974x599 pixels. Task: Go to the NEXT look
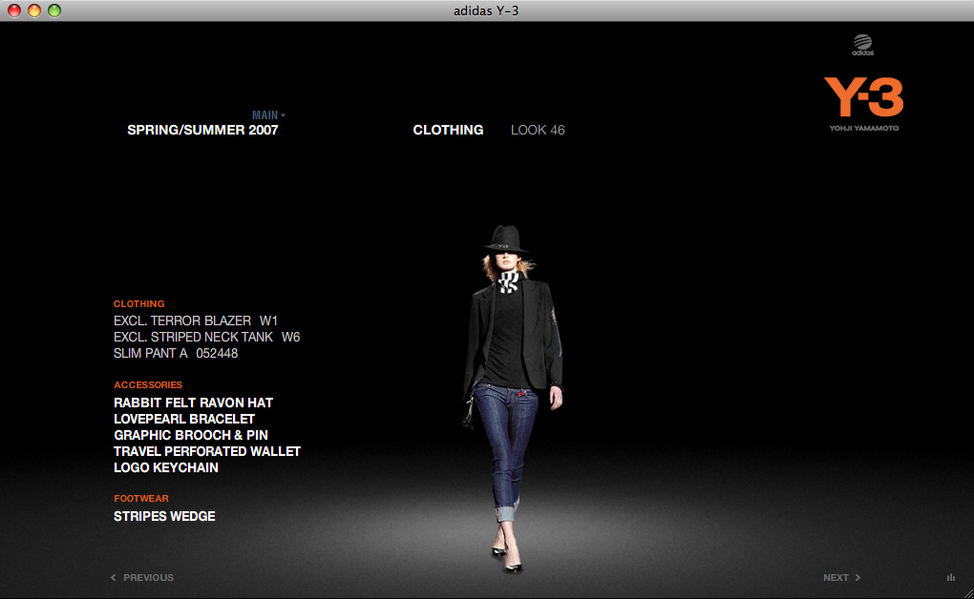tap(842, 577)
